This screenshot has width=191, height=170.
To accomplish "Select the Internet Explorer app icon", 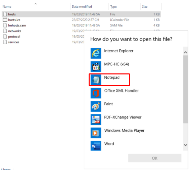I will click(x=96, y=53).
